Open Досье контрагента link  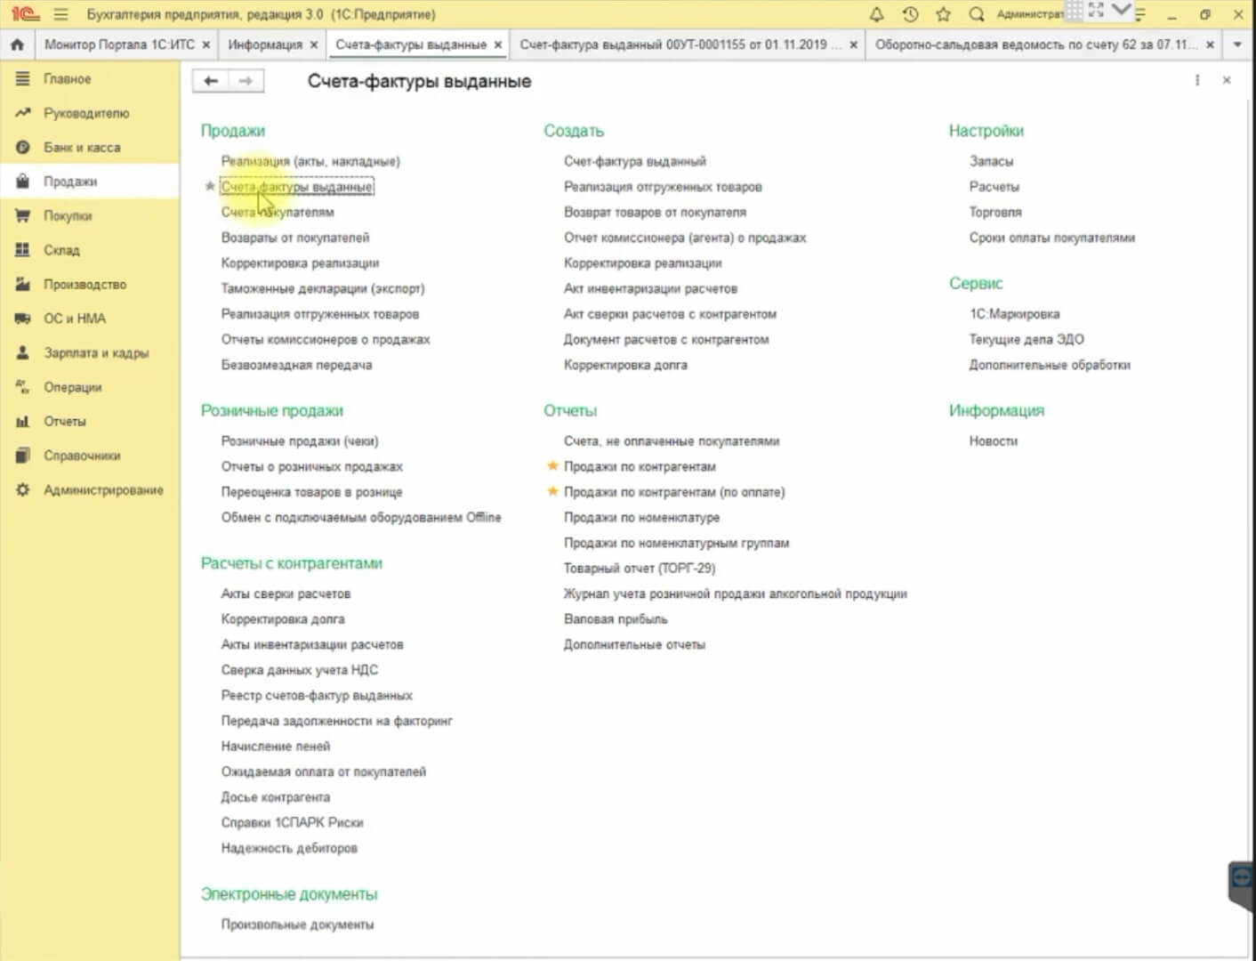[276, 797]
